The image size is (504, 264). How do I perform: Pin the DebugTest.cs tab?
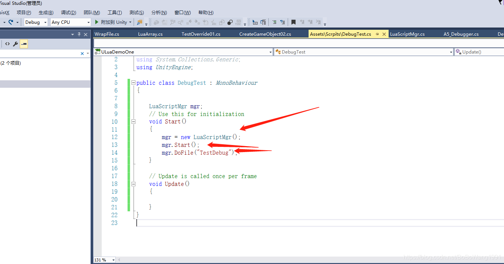(x=377, y=34)
